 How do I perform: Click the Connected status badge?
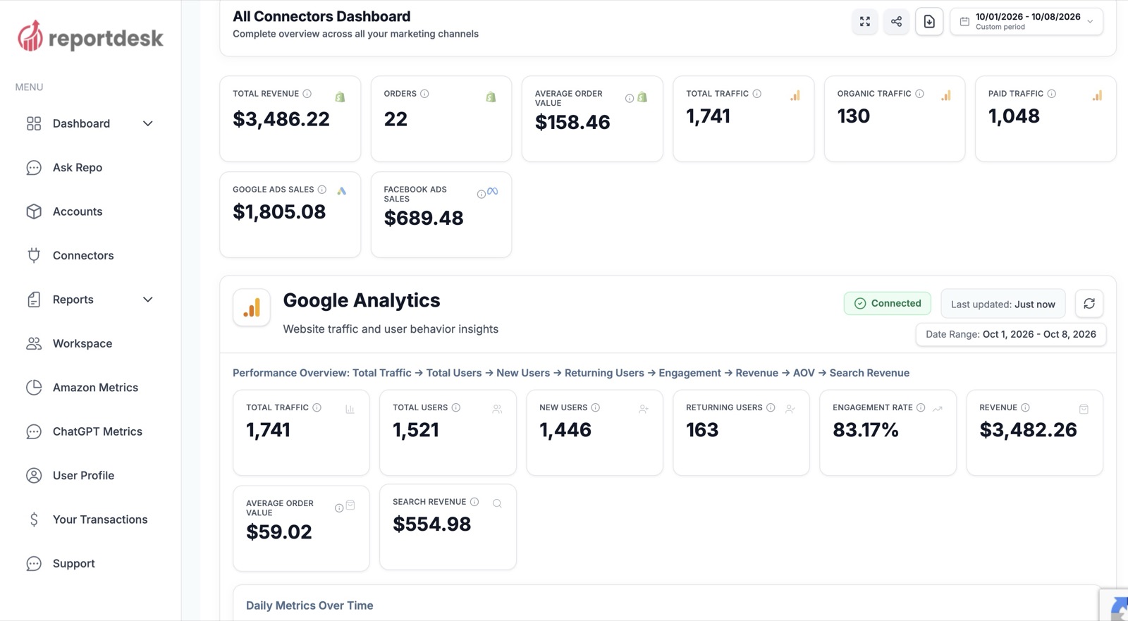(887, 303)
